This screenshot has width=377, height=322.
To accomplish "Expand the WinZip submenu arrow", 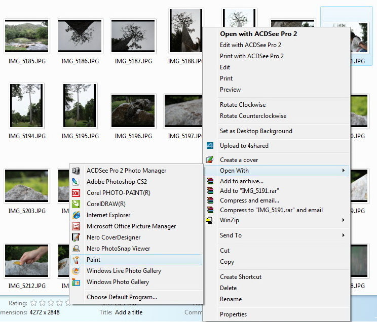I will click(344, 220).
